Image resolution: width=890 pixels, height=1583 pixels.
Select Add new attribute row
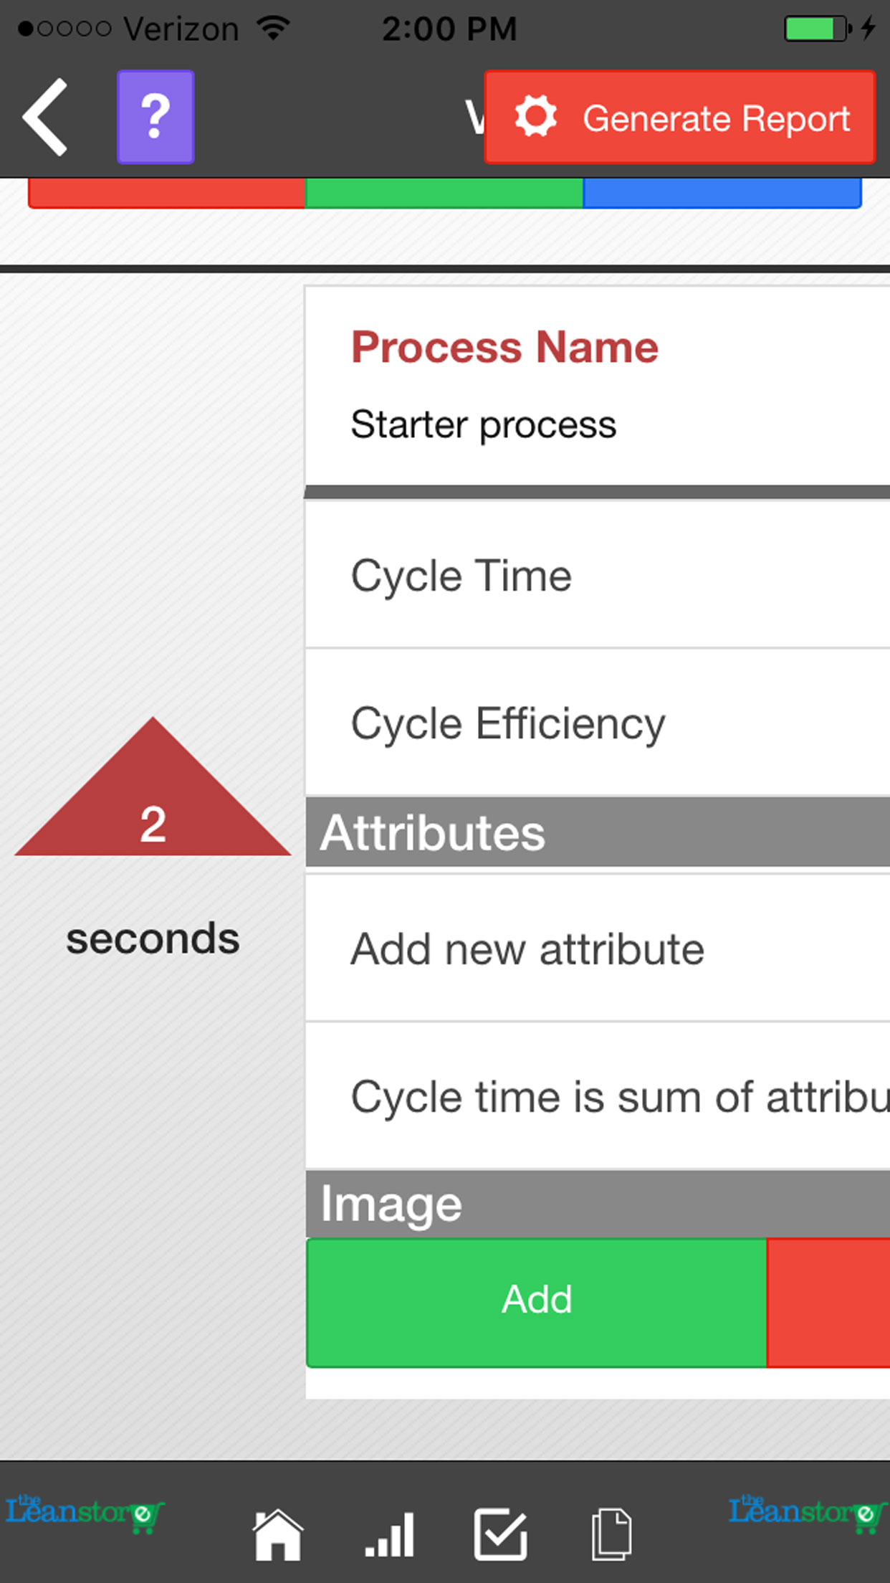(x=596, y=949)
